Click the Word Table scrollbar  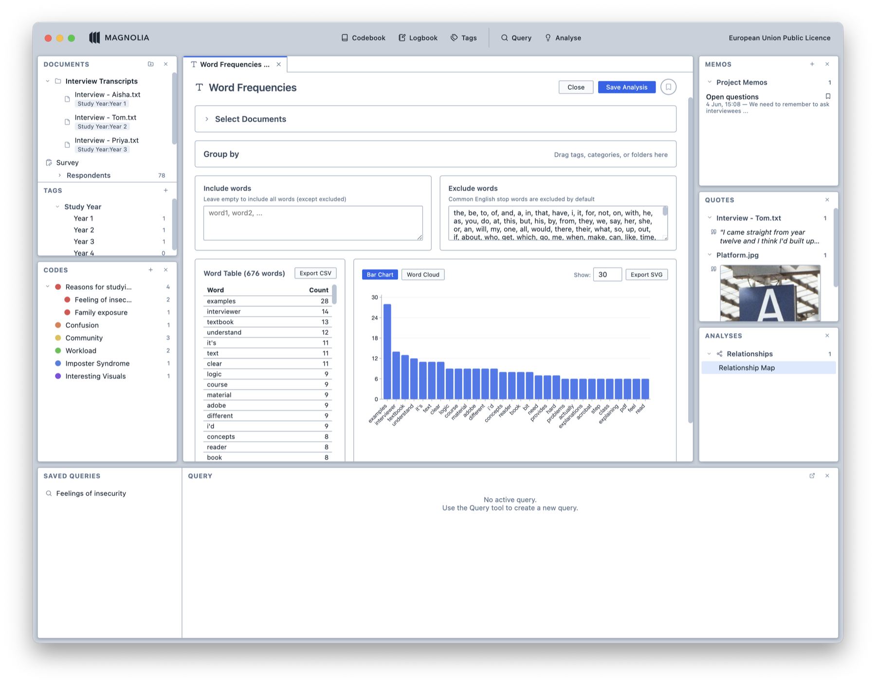tap(334, 295)
